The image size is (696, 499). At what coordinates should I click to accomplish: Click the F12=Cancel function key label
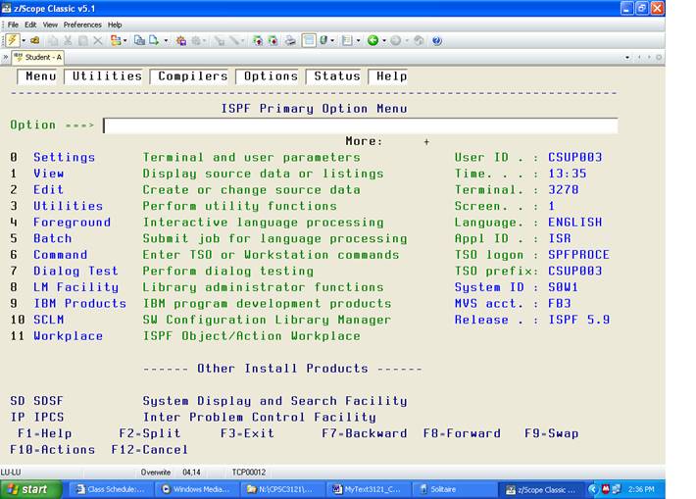[150, 450]
